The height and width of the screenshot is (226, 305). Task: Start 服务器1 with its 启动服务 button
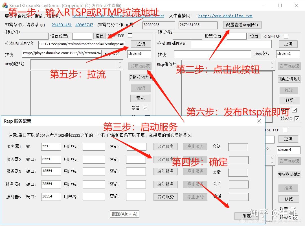(165, 146)
